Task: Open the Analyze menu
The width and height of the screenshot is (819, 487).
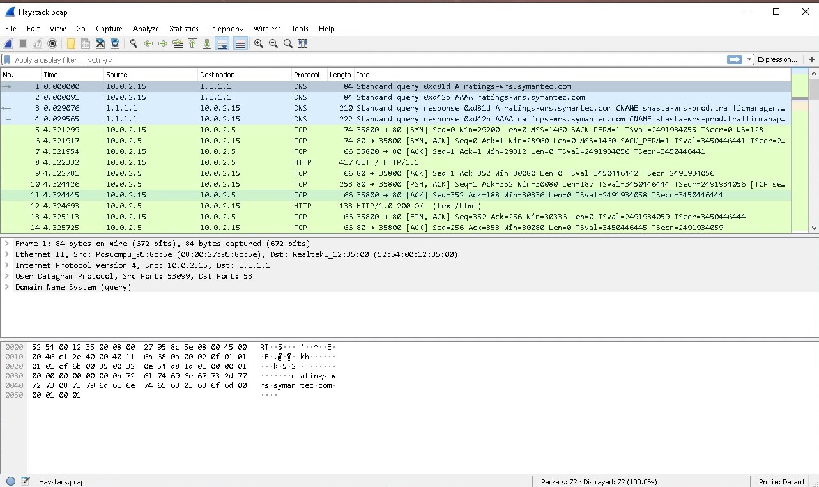Action: click(146, 29)
